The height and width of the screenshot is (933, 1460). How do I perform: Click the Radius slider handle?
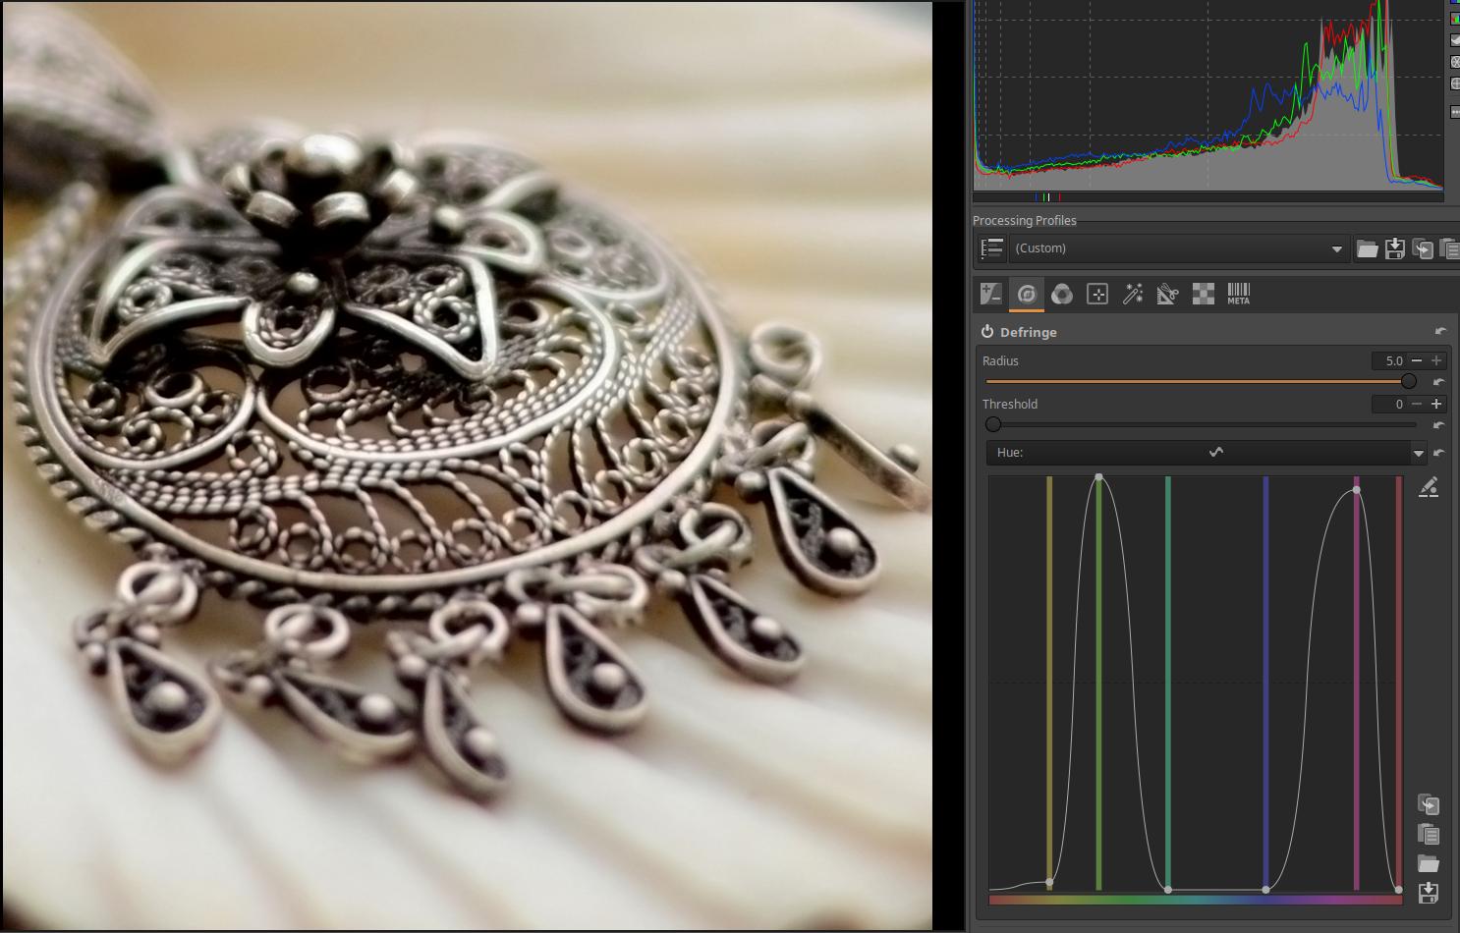pos(1408,381)
